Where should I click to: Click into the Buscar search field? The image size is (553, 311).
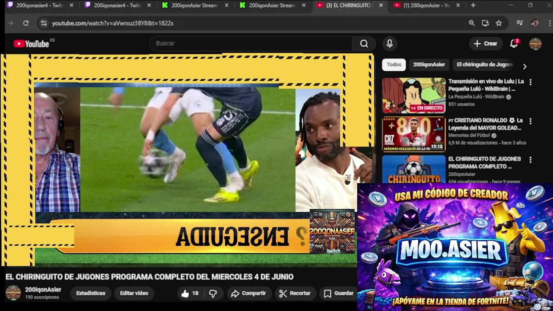(x=251, y=44)
